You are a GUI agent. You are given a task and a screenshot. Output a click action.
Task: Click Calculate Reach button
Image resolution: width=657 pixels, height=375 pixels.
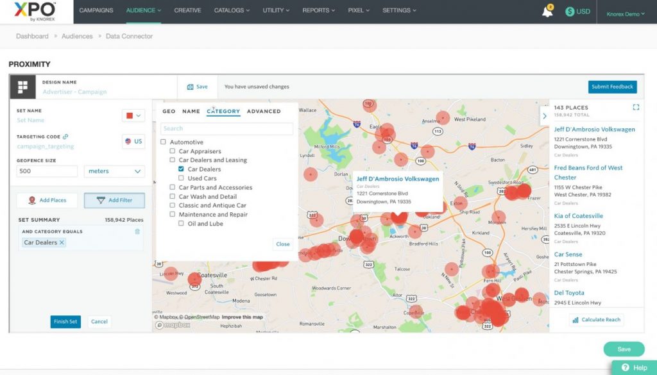[596, 320]
